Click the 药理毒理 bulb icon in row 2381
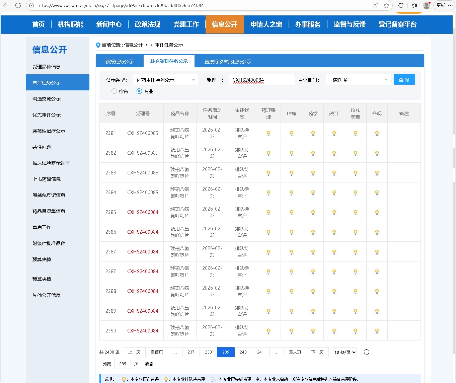 268,134
